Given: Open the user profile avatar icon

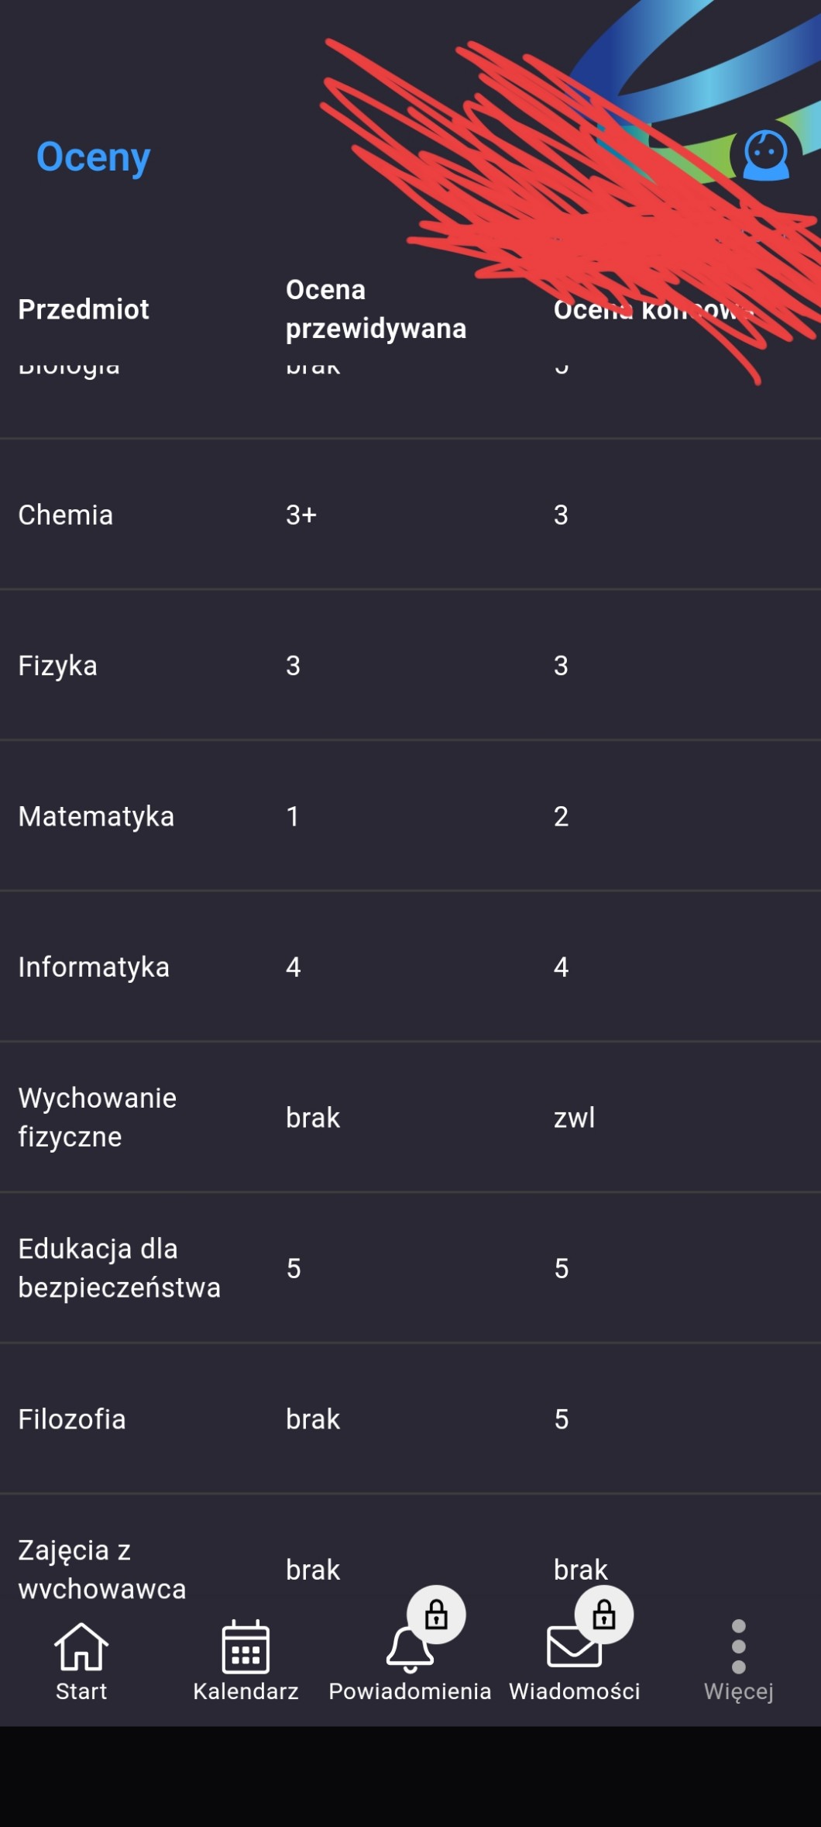Looking at the screenshot, I should pyautogui.click(x=765, y=156).
